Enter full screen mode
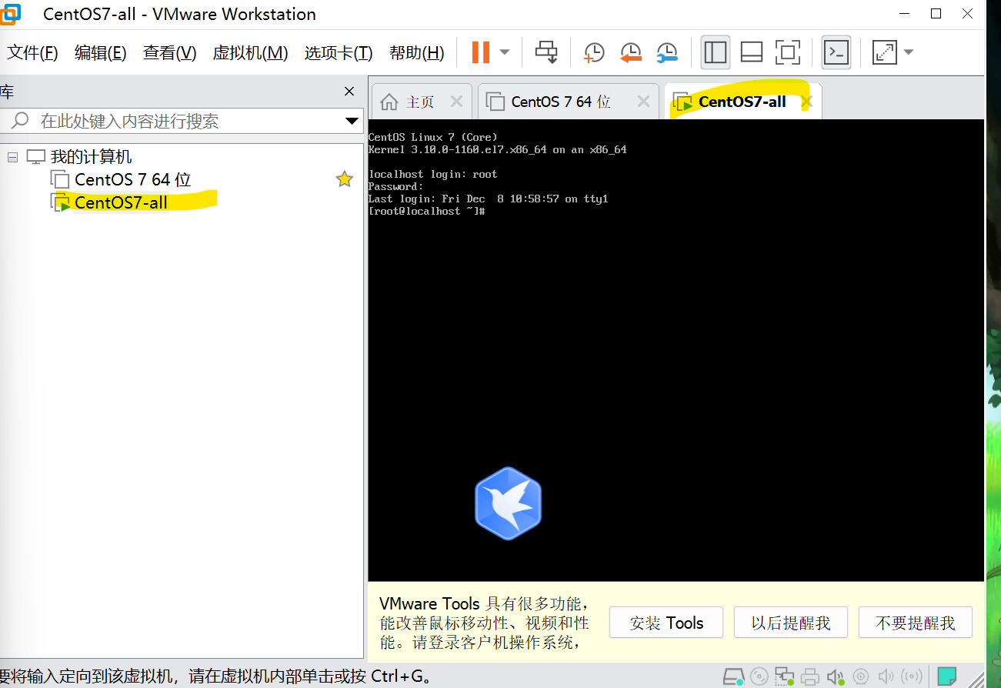The width and height of the screenshot is (1001, 688). coord(788,52)
